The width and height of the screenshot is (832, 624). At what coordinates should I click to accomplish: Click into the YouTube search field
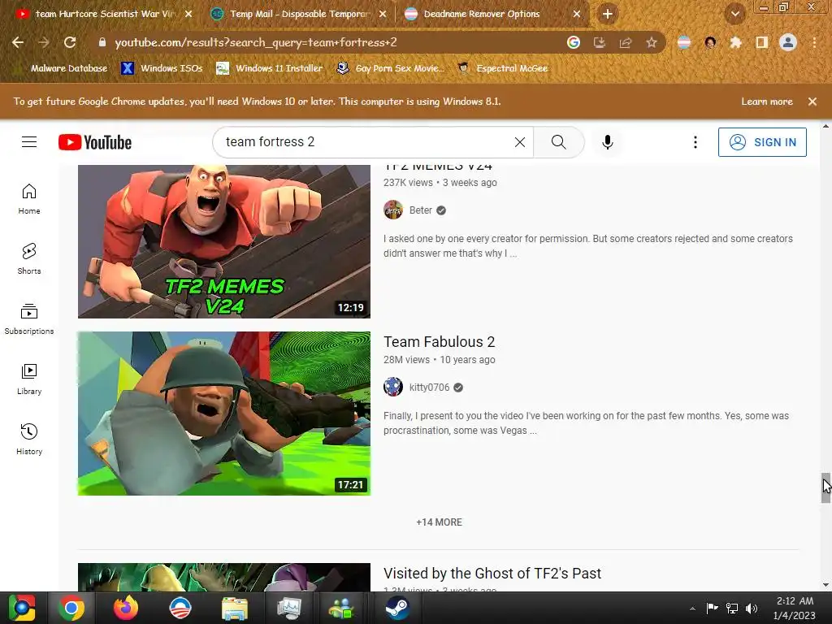coord(366,141)
